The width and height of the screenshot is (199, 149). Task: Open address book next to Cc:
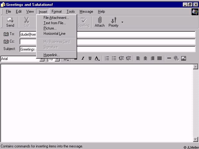click(x=6, y=41)
